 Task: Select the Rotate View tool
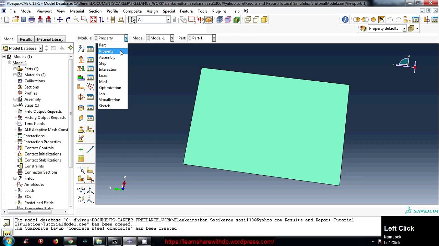pos(68,19)
